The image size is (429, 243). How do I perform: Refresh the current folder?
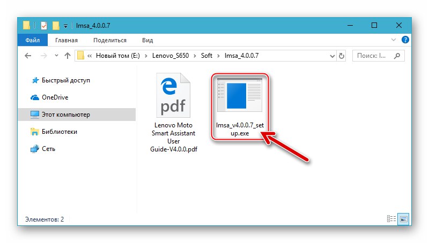[x=342, y=56]
